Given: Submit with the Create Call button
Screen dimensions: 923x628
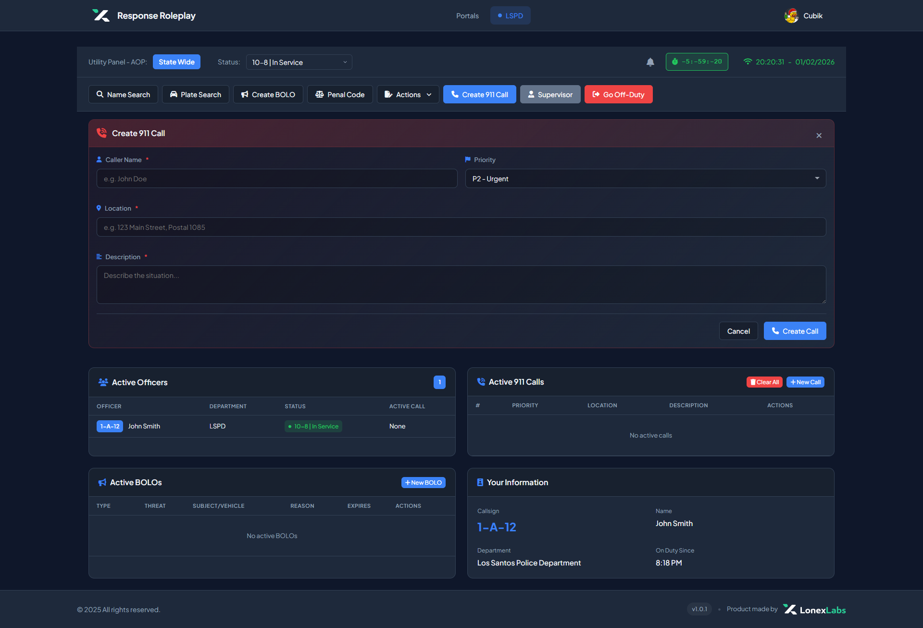Looking at the screenshot, I should click(795, 331).
